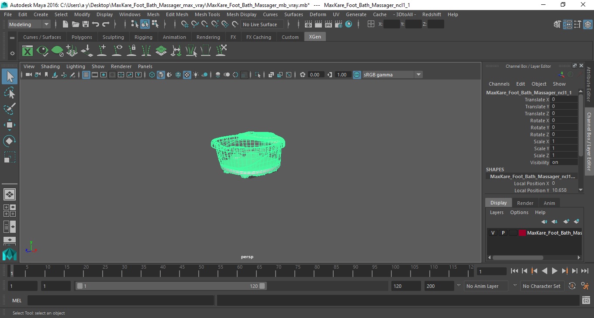Open the Attribute Editor side tab
594x318 pixels.
click(589, 84)
